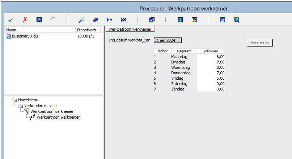Screen dimensions: 292x159
Task: Click Dienstverb. value 100001/1
Action: click(x=86, y=36)
